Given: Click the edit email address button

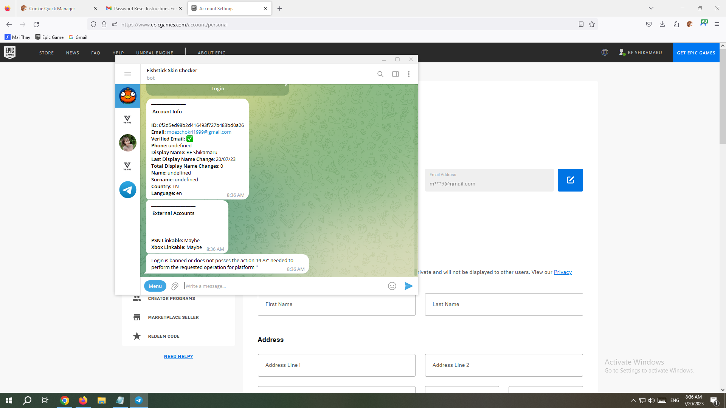Looking at the screenshot, I should point(570,180).
